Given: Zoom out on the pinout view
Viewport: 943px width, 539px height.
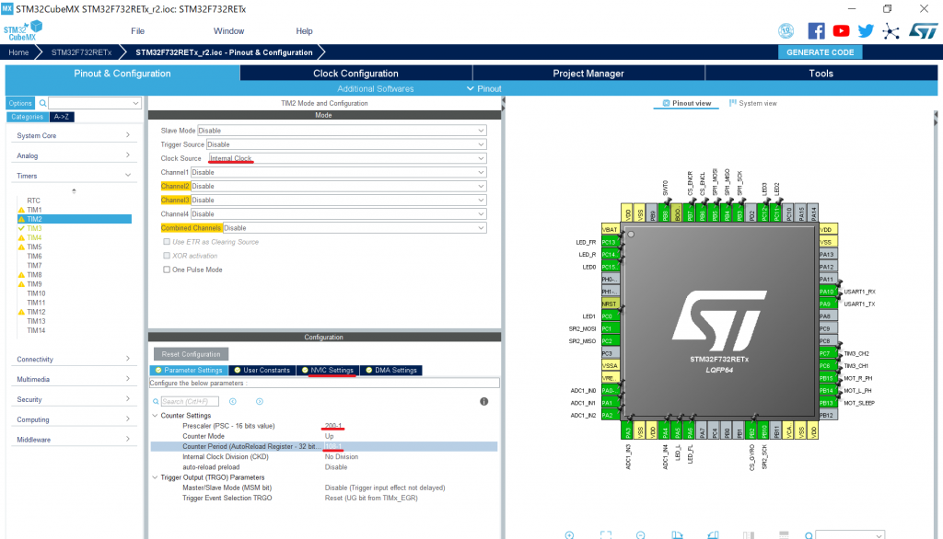Looking at the screenshot, I should (641, 534).
